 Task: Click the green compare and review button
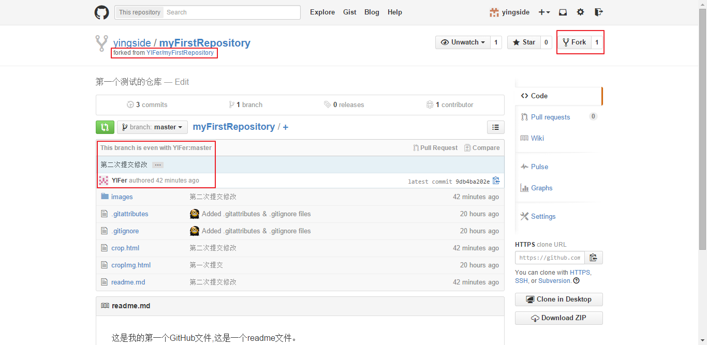coord(105,127)
